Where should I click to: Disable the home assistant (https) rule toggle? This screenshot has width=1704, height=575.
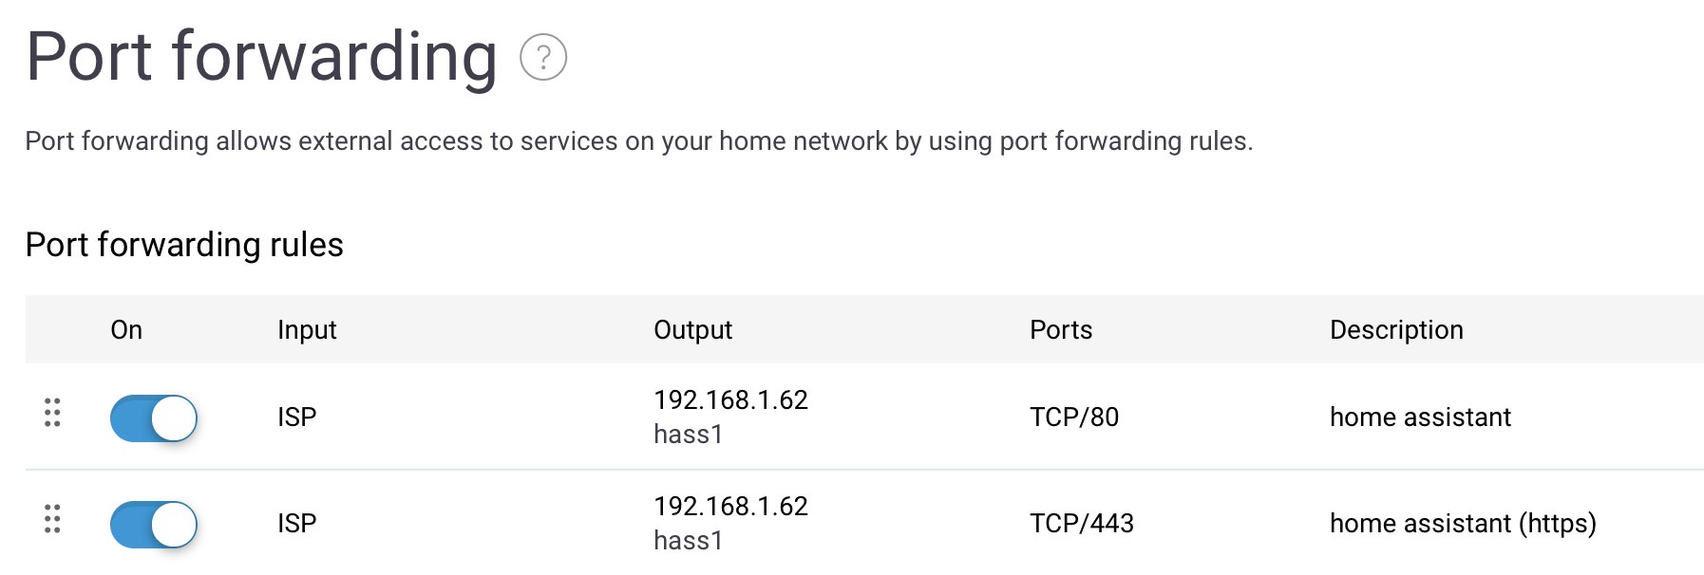click(154, 525)
